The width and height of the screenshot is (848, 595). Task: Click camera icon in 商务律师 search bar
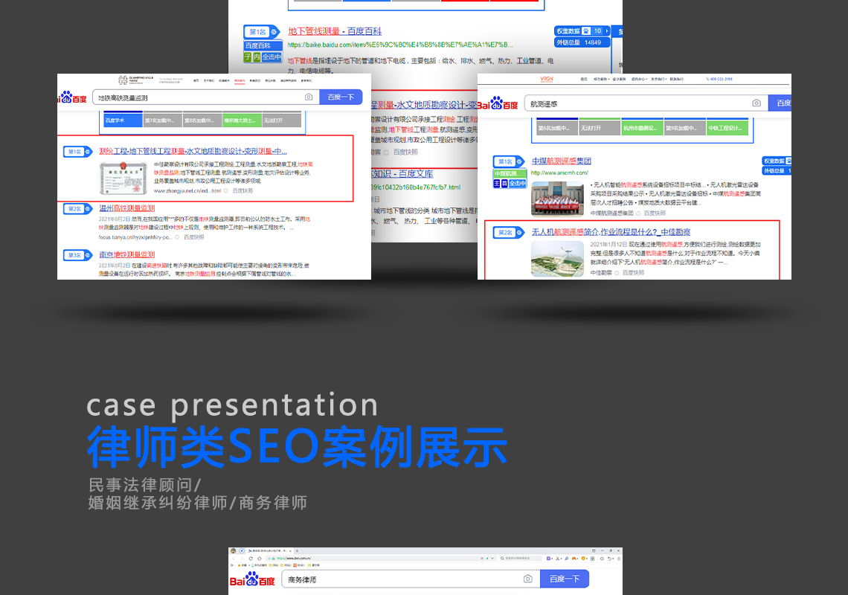point(527,579)
